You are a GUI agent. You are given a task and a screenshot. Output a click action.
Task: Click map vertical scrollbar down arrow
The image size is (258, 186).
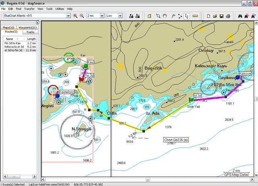tap(256, 175)
